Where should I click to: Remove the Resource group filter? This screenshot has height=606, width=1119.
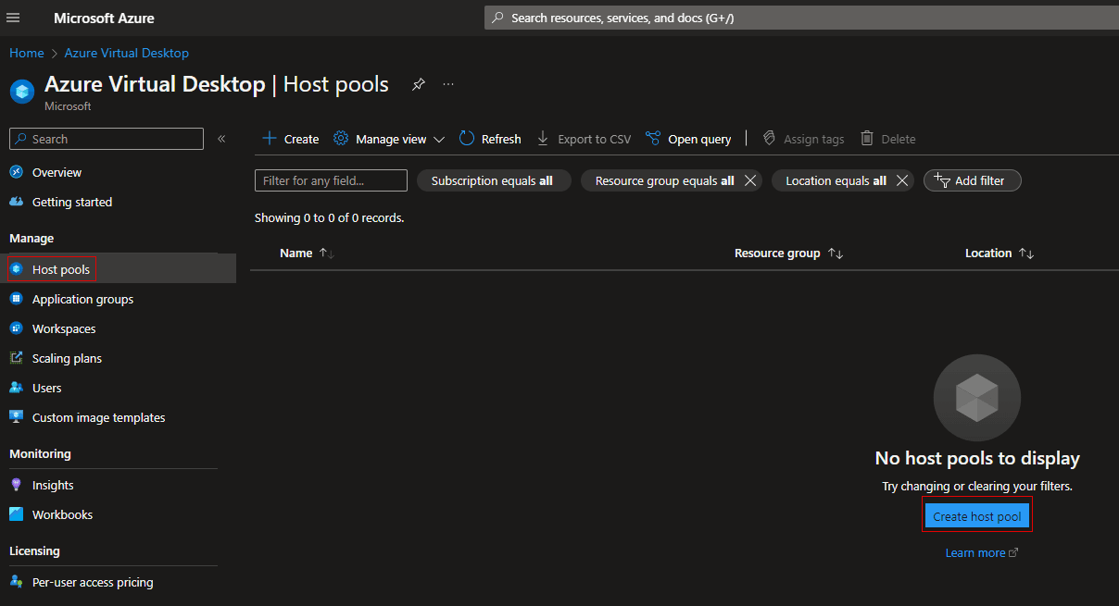pos(750,180)
